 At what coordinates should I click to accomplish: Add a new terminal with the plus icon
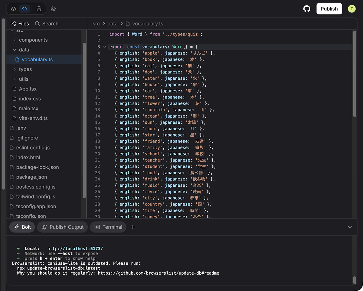(x=132, y=227)
